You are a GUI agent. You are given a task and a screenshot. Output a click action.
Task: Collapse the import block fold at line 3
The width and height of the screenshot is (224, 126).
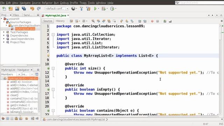click(53, 35)
